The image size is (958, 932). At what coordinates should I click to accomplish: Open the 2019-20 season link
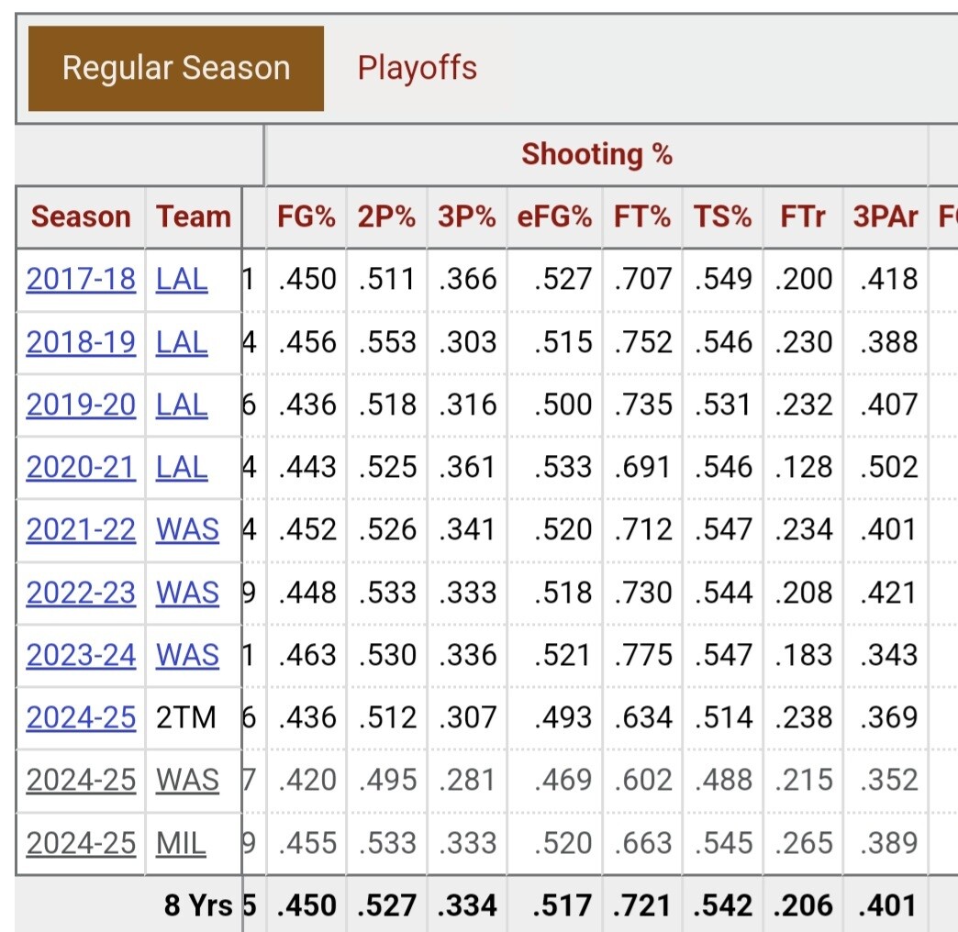[81, 405]
